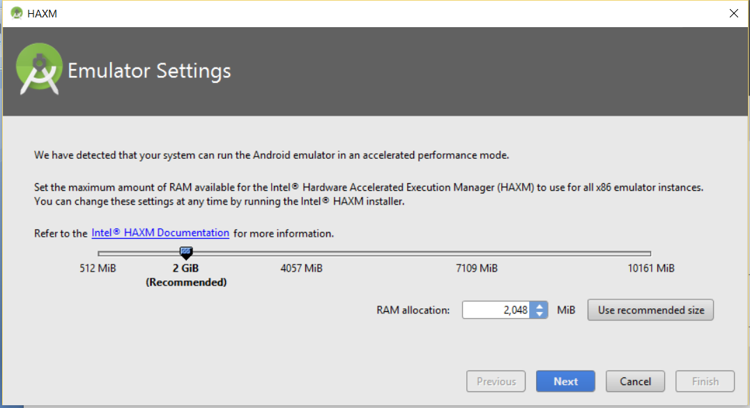The image size is (750, 408).
Task: Click the 512 MiB slider label
Action: (x=98, y=269)
